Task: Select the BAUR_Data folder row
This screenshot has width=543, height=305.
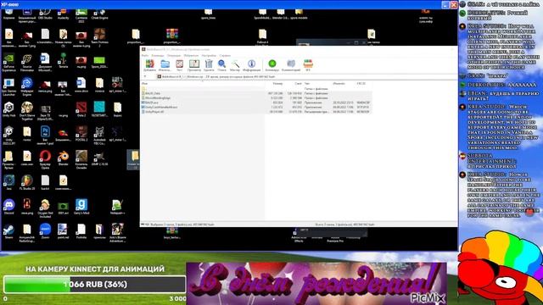Action: [x=256, y=93]
